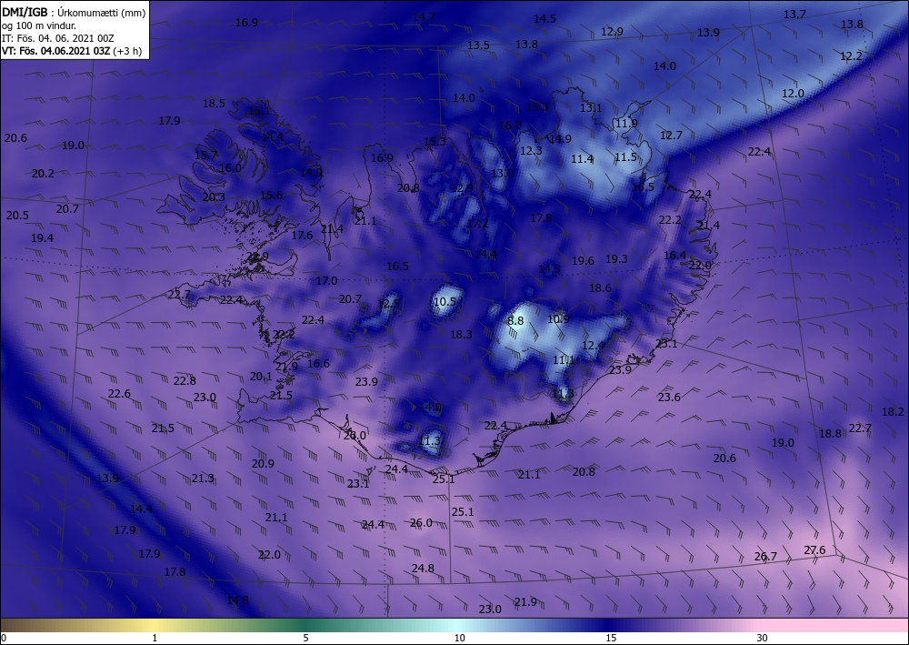
Task: Click the map value "14.8"
Action: tap(237, 600)
